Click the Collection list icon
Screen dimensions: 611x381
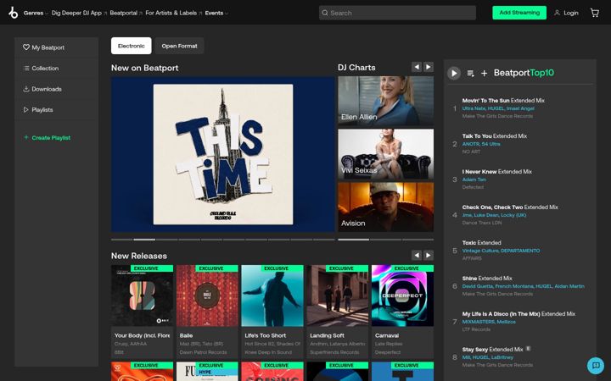26,68
